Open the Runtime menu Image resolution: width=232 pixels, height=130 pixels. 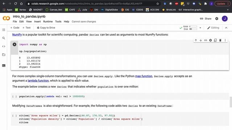coord(48,22)
